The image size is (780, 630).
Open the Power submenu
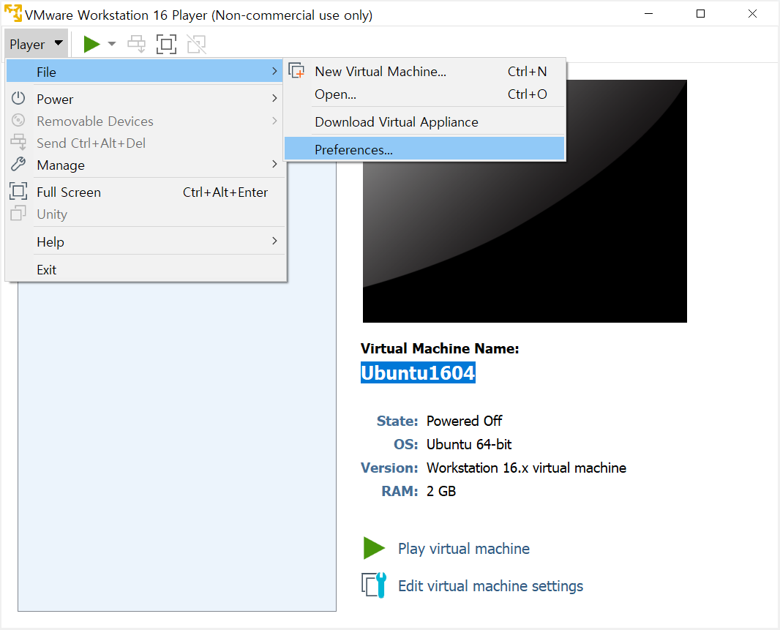coord(145,99)
